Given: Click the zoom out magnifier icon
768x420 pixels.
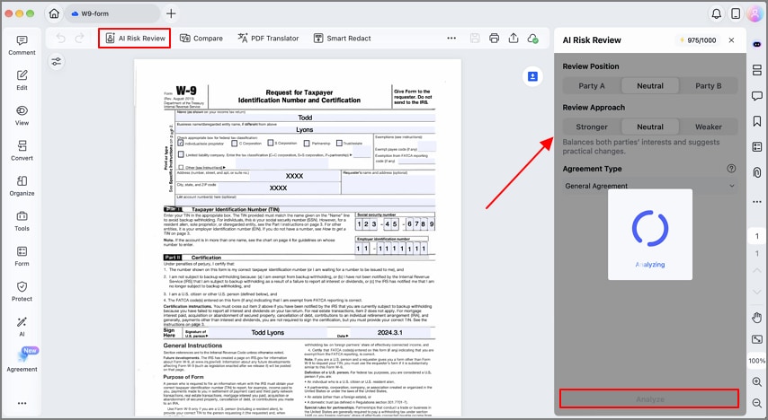Looking at the screenshot, I should pyautogui.click(x=756, y=403).
